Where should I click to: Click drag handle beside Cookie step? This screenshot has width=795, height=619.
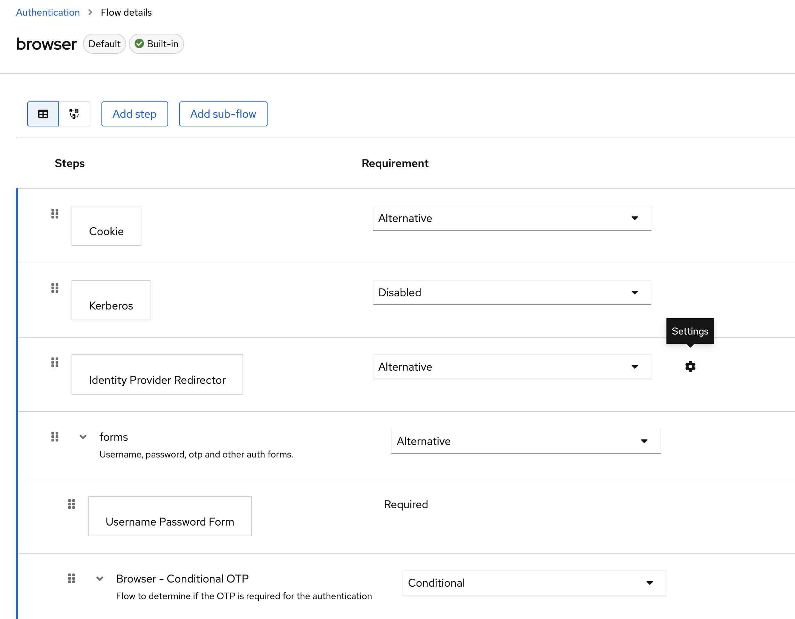coord(55,214)
